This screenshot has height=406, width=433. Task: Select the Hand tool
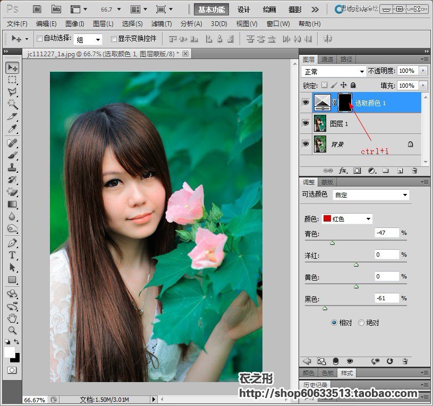(12, 318)
